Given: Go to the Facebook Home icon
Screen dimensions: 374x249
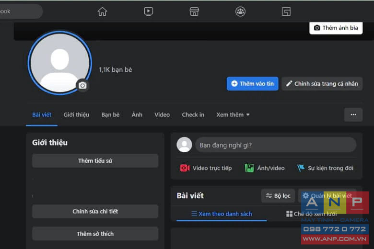Looking at the screenshot, I should coord(102,11).
